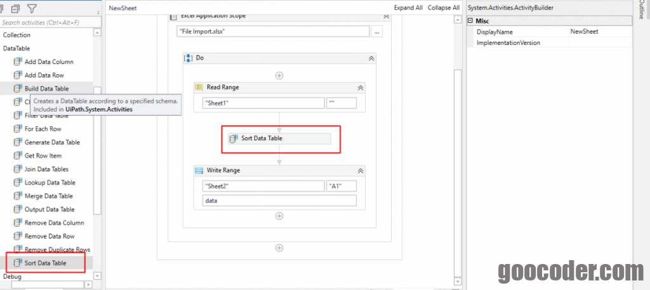Click the Generate Data Table icon

click(x=17, y=142)
